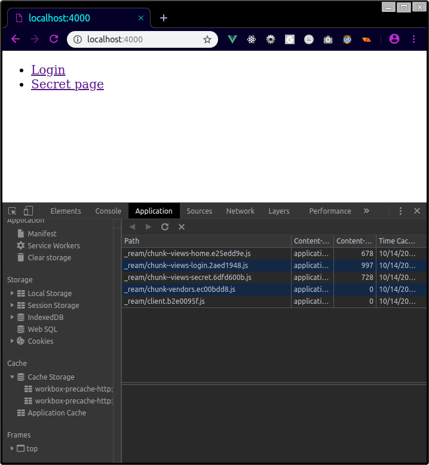Image resolution: width=429 pixels, height=465 pixels.
Task: Switch to the Elements tab
Action: pyautogui.click(x=66, y=211)
